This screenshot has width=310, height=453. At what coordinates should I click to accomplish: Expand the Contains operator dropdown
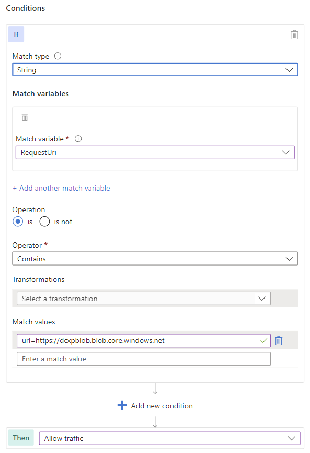pyautogui.click(x=155, y=259)
